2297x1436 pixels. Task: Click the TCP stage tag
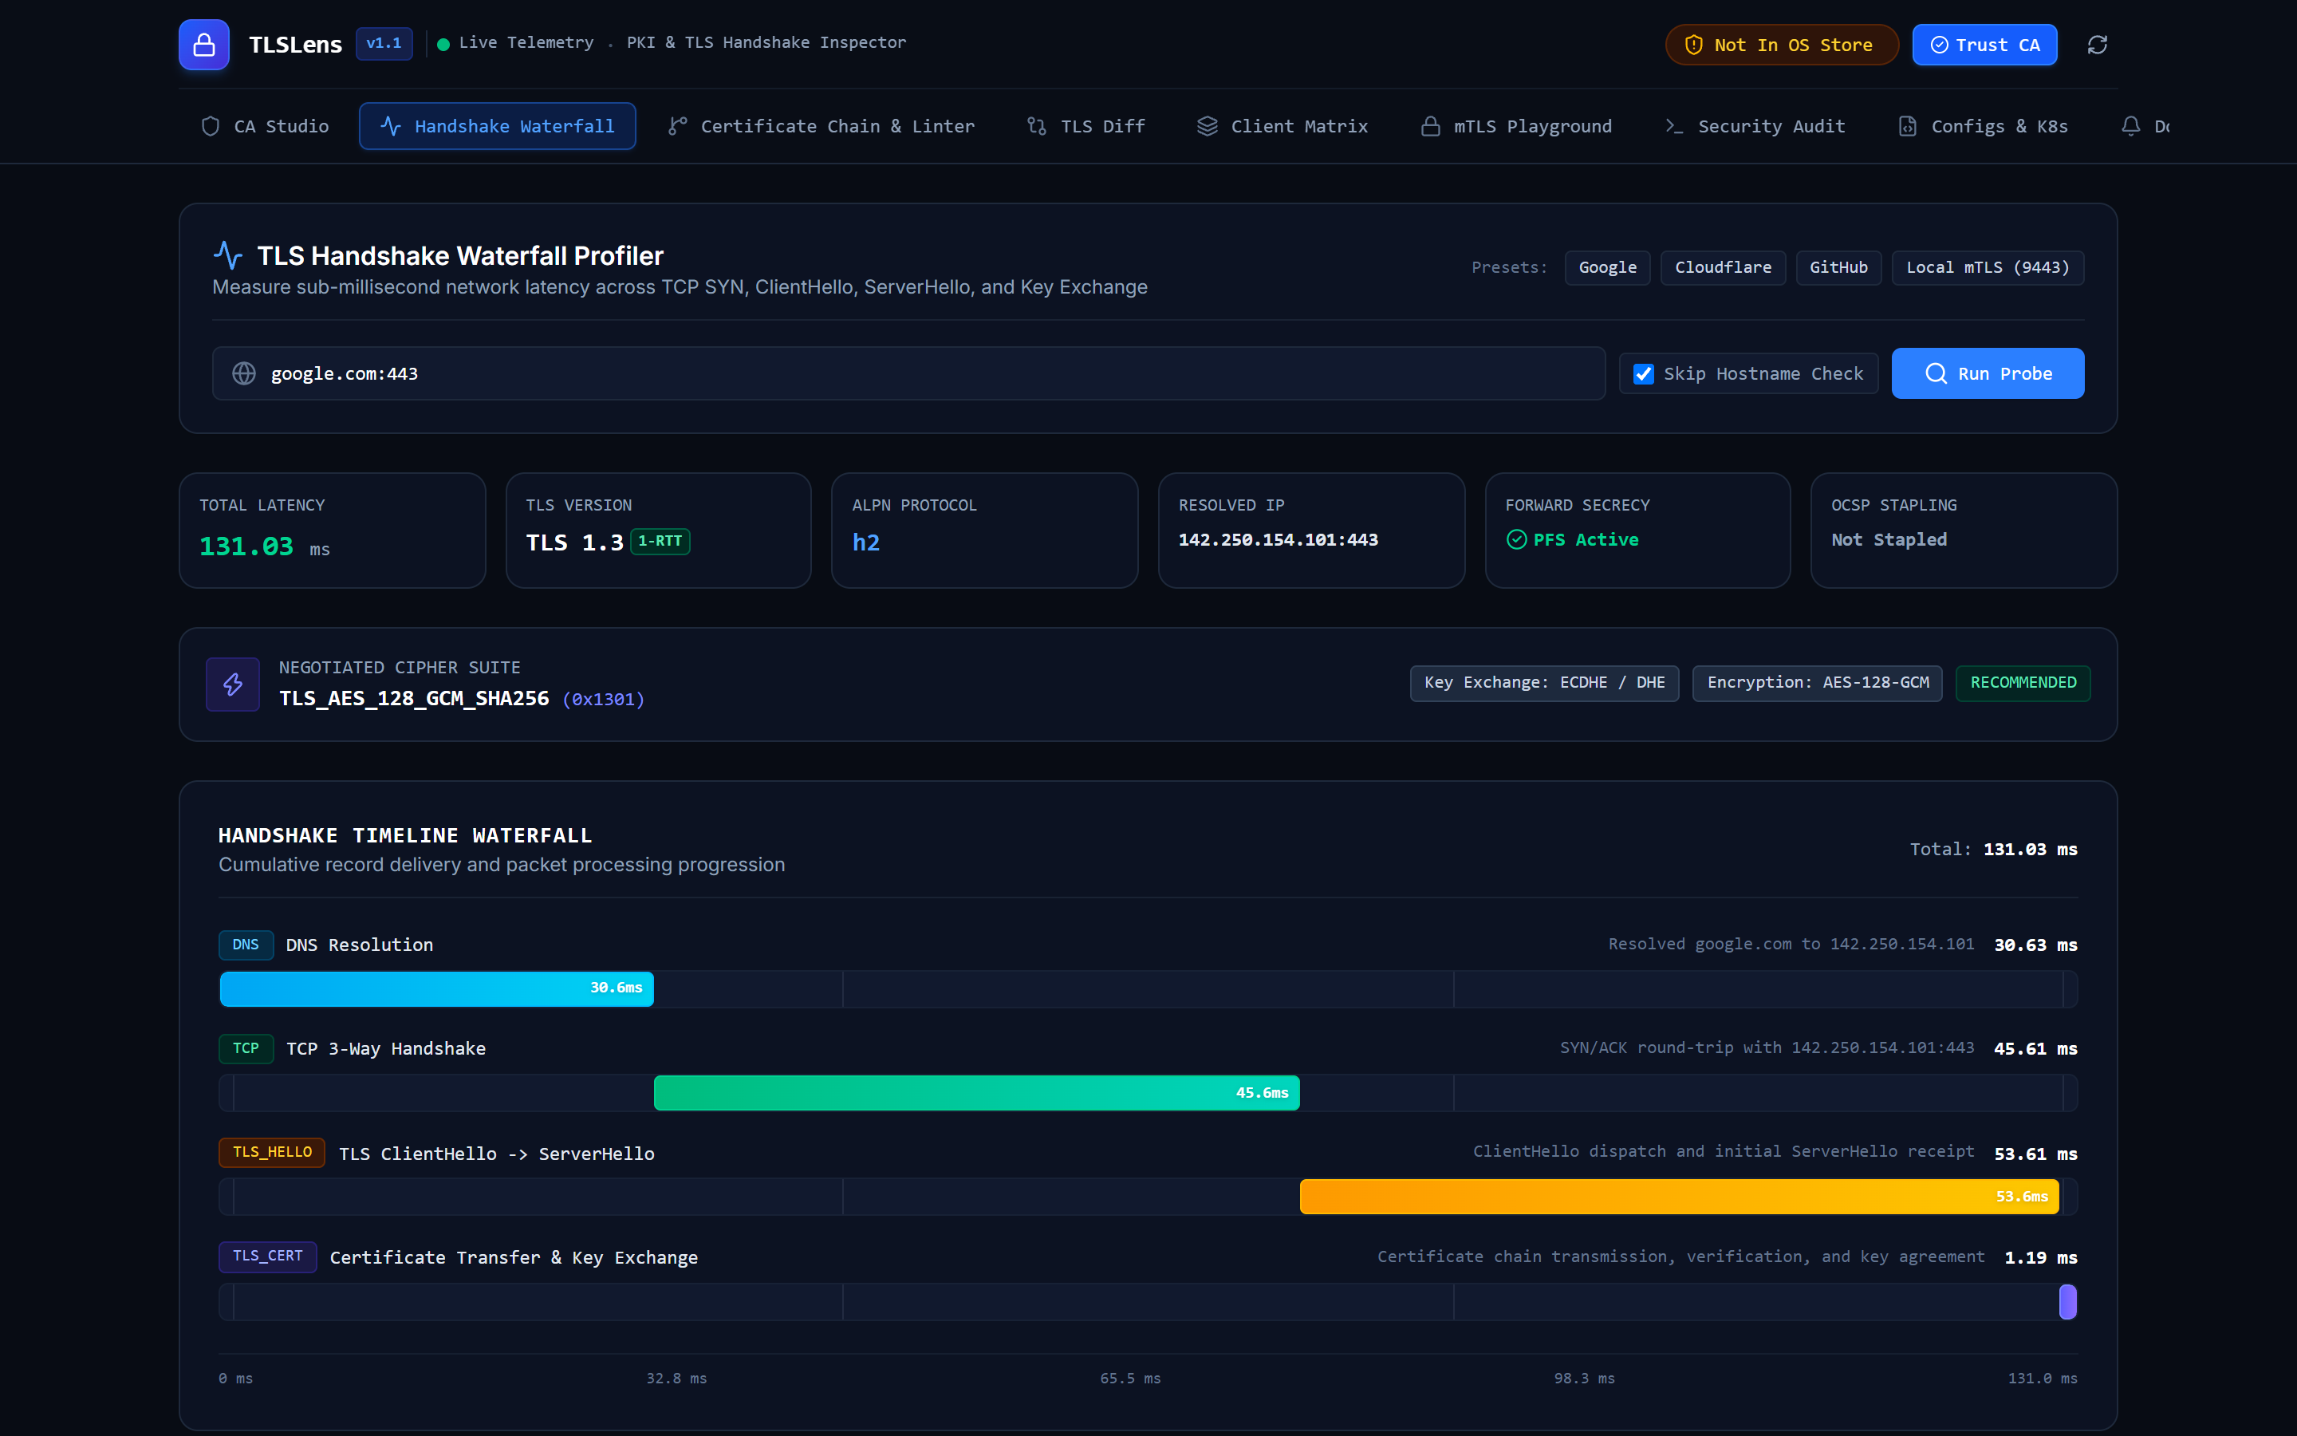tap(246, 1048)
